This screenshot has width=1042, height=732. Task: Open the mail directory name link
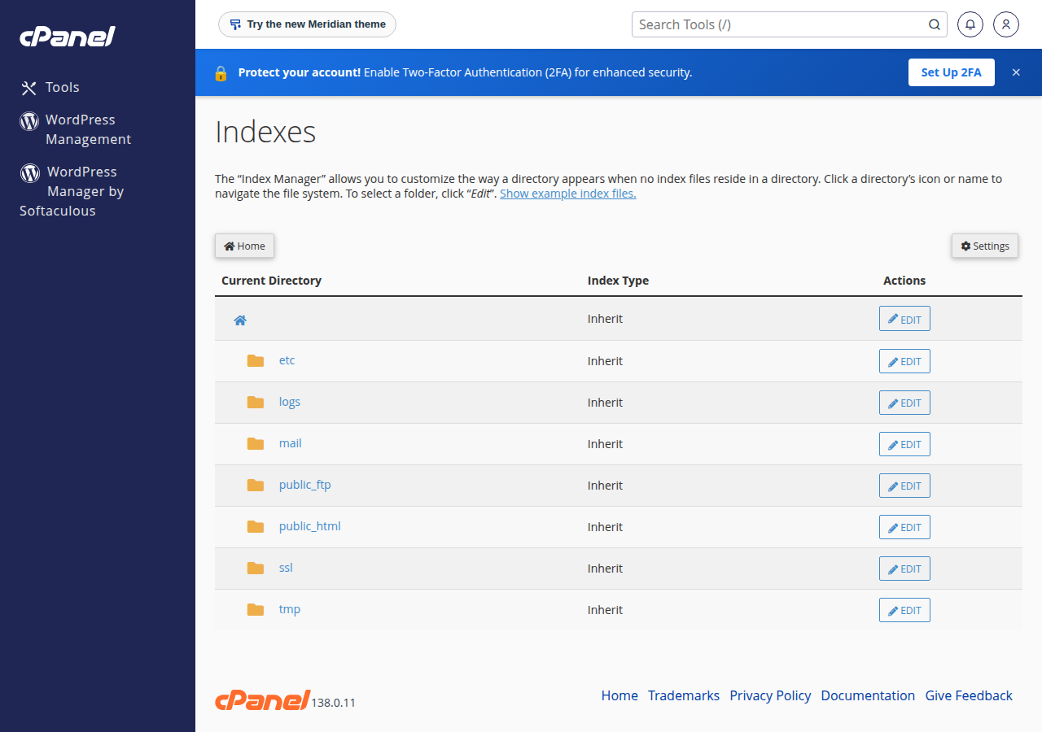pyautogui.click(x=291, y=443)
